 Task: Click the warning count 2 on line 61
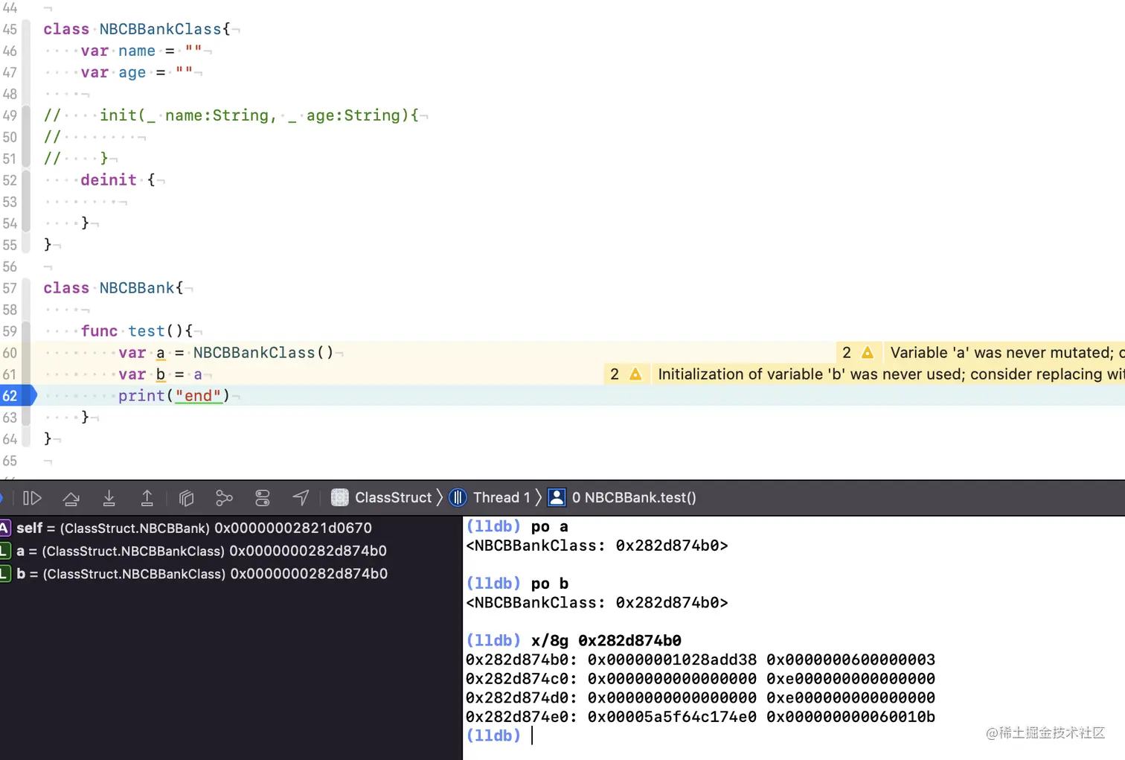tap(615, 374)
